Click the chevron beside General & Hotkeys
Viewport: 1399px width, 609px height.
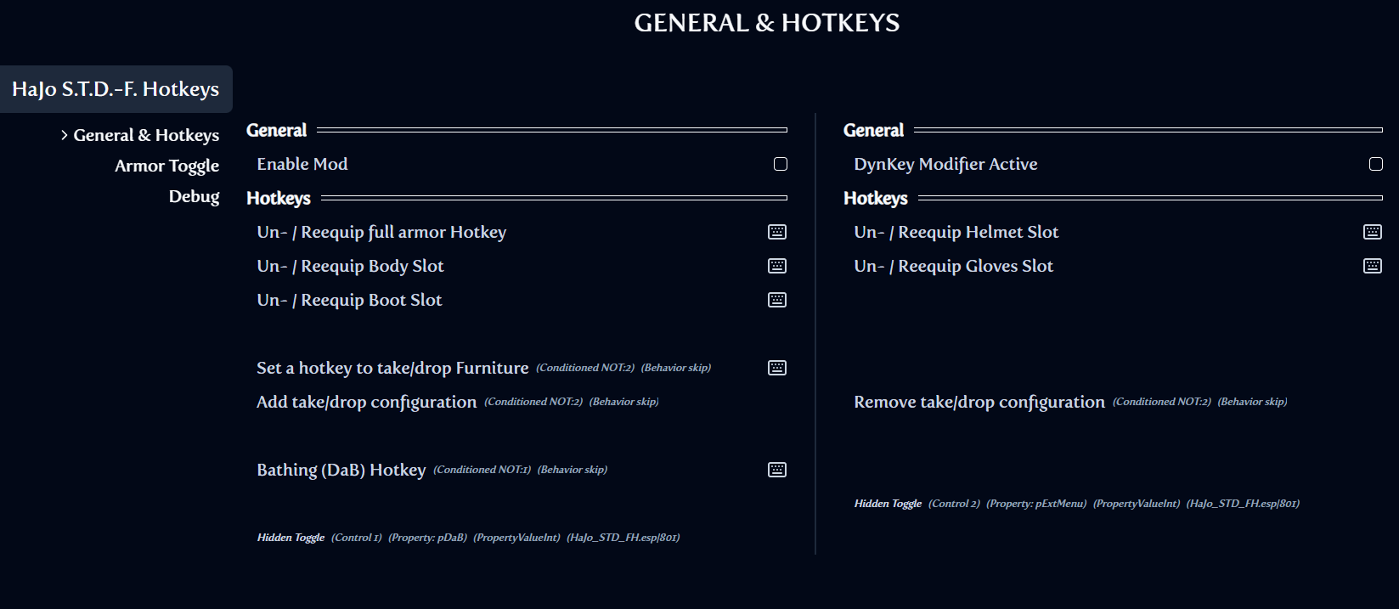(x=65, y=135)
